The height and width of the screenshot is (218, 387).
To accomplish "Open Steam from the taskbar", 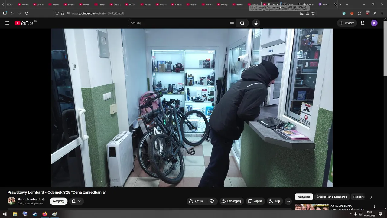I will click(35, 214).
